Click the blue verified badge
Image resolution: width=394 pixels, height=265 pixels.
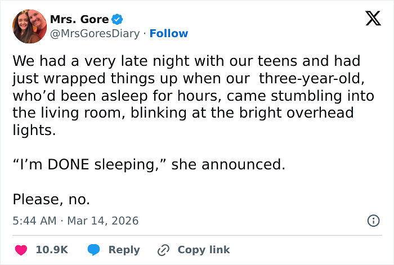[117, 19]
